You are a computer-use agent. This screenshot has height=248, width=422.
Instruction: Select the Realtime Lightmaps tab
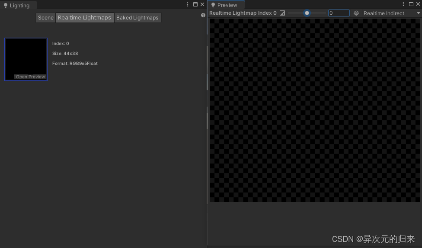pos(84,18)
